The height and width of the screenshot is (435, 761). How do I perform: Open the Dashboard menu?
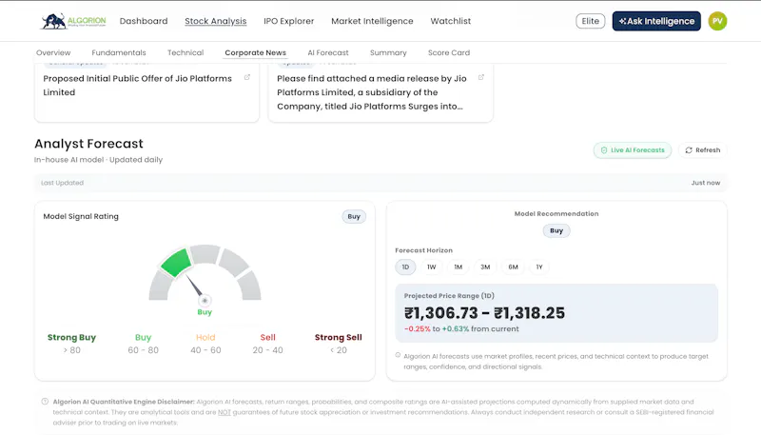pyautogui.click(x=144, y=21)
